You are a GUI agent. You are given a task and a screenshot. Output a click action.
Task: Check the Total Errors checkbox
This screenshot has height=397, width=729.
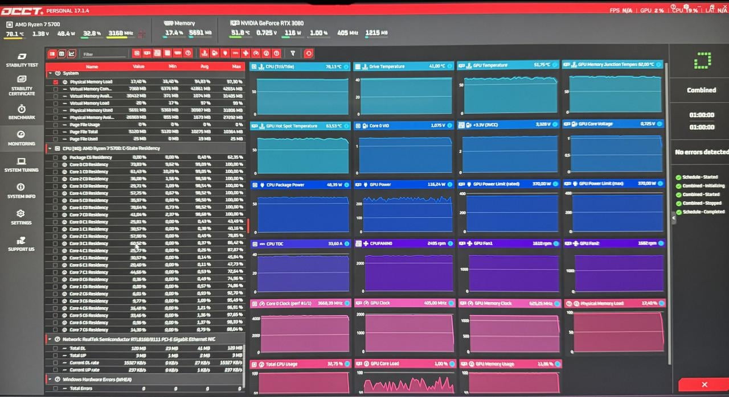click(x=55, y=388)
